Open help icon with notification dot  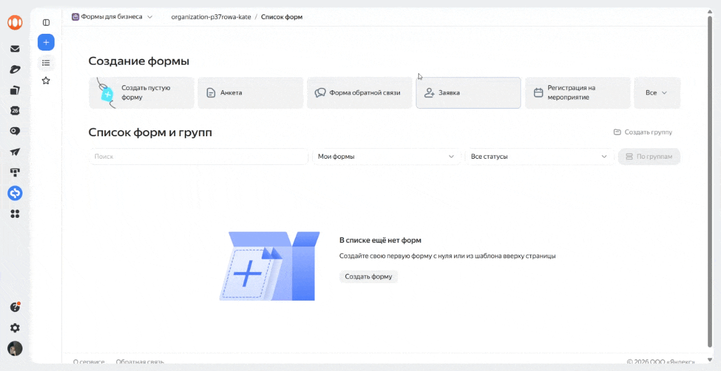(x=15, y=307)
